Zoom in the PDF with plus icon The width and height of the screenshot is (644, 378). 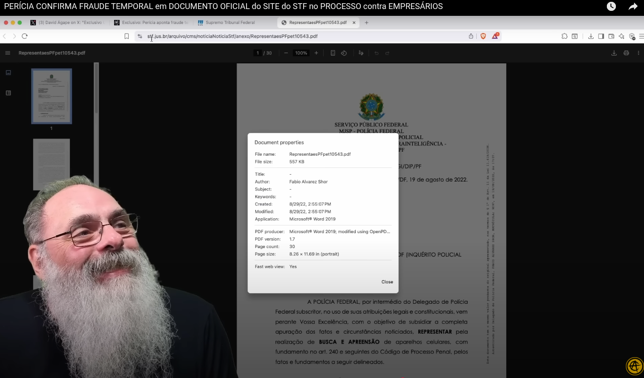(316, 53)
